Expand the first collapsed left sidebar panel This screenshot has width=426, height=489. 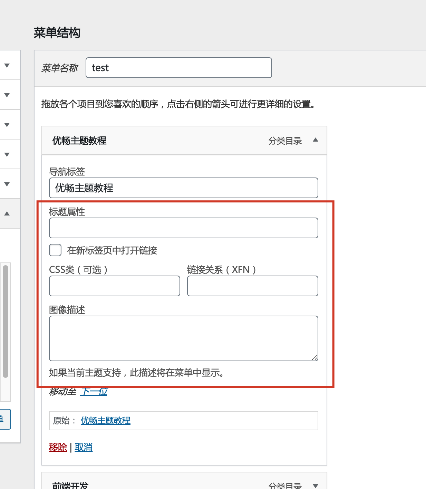pos(7,66)
